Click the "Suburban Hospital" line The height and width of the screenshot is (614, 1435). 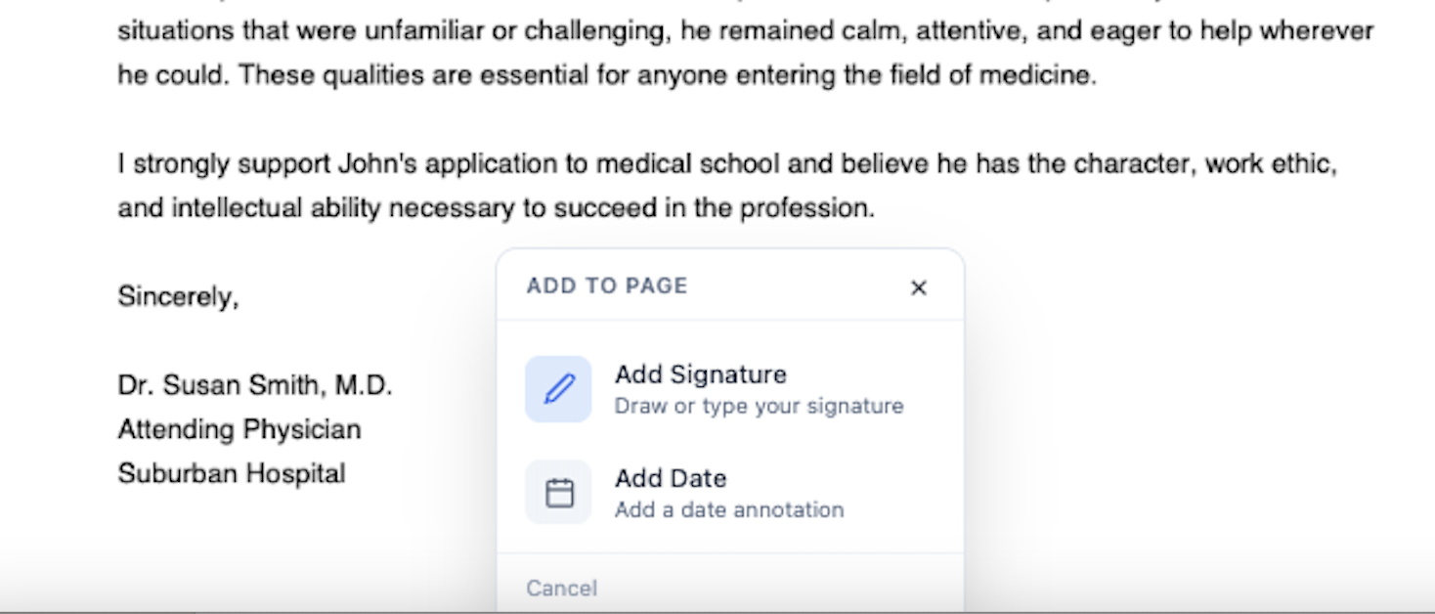coord(232,473)
